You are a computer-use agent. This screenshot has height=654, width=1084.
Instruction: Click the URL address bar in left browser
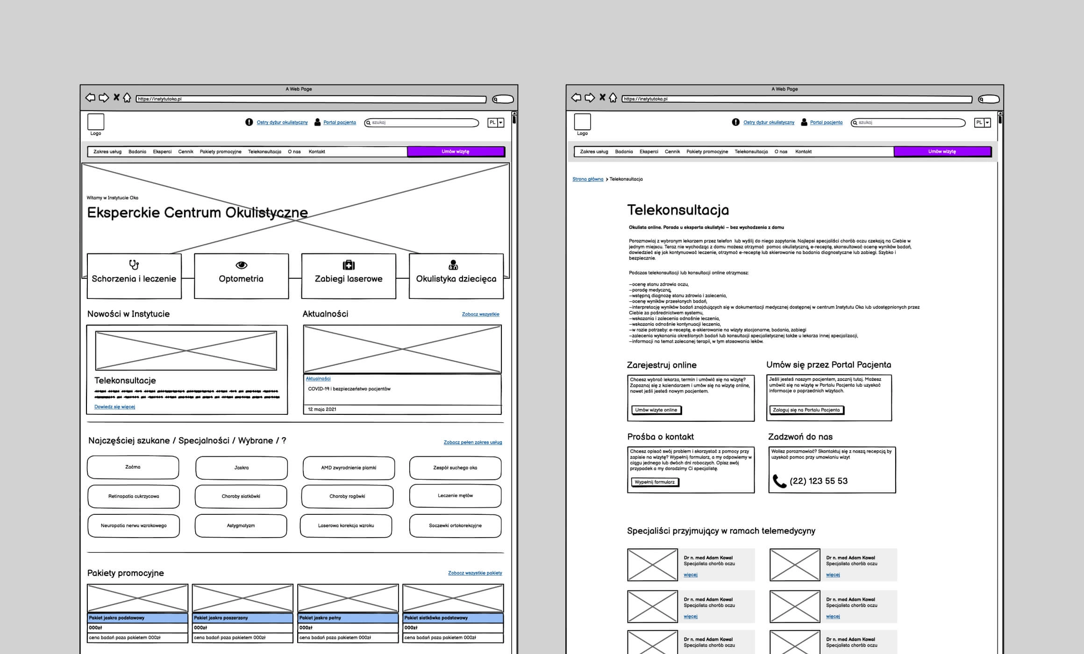click(x=311, y=99)
